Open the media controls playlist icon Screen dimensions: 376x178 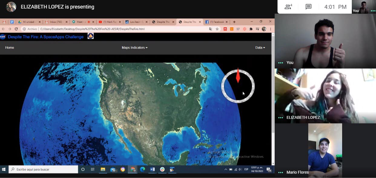pyautogui.click(x=258, y=29)
